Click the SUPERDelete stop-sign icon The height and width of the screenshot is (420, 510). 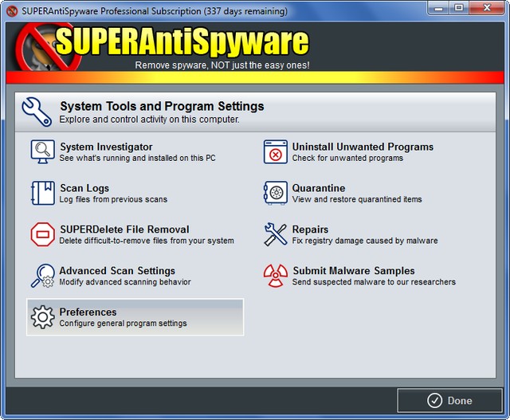tap(42, 234)
